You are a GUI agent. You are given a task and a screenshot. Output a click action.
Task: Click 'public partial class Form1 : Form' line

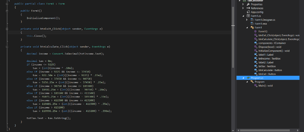point(39,4)
